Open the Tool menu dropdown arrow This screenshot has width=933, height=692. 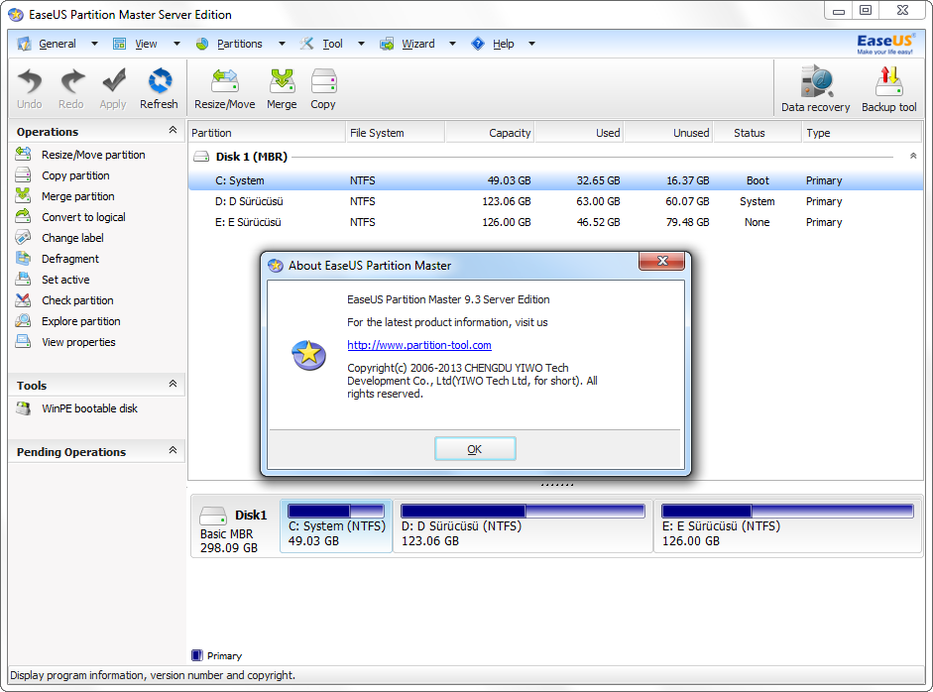[x=361, y=44]
